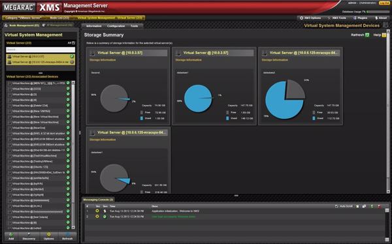Select Virtual System Management - Virtual Server breadcrumb
This screenshot has width=392, height=244.
click(110, 18)
